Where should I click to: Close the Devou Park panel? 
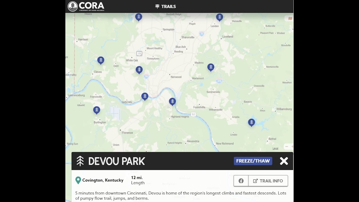click(x=284, y=161)
